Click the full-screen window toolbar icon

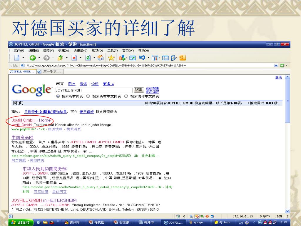(133, 58)
